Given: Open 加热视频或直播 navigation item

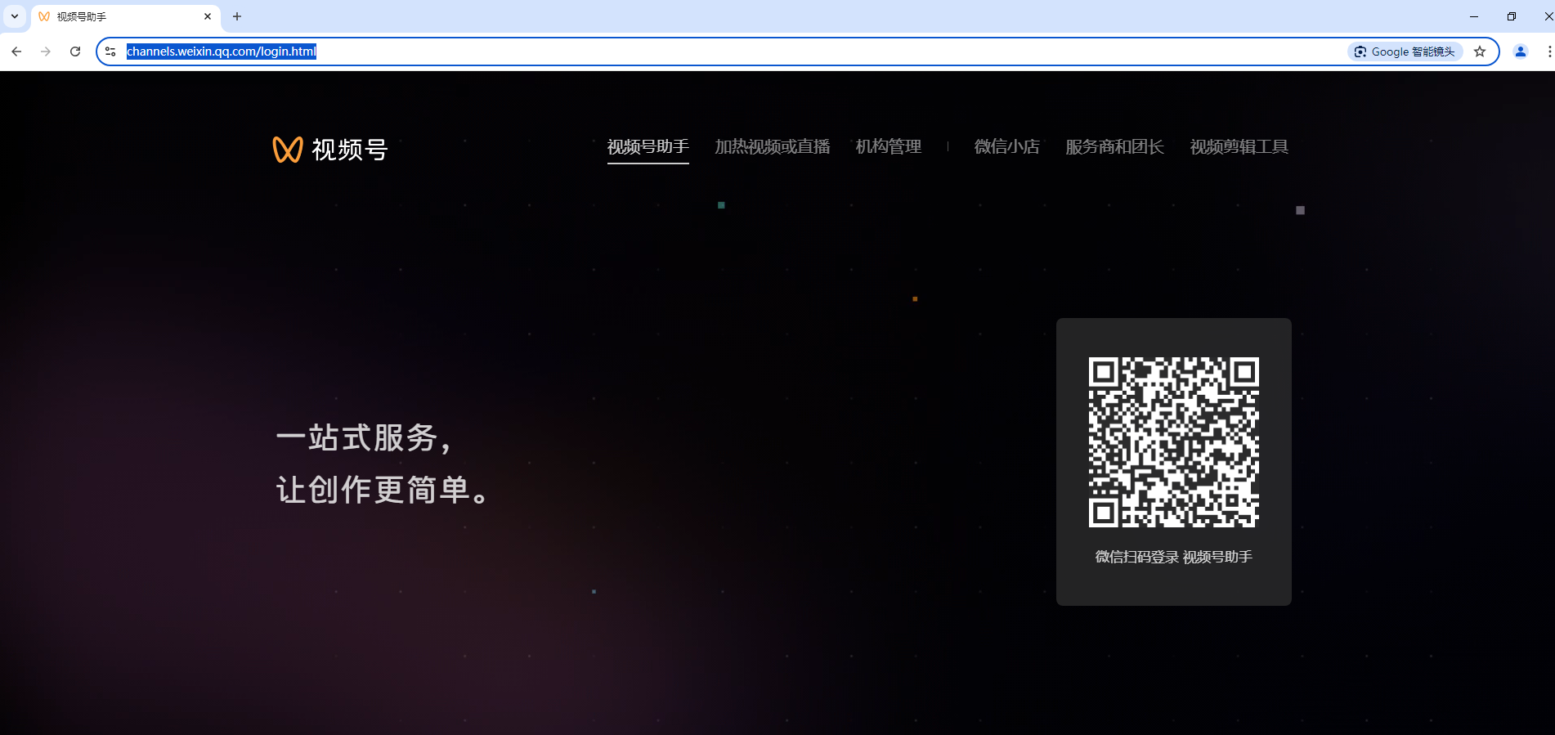Looking at the screenshot, I should point(773,147).
